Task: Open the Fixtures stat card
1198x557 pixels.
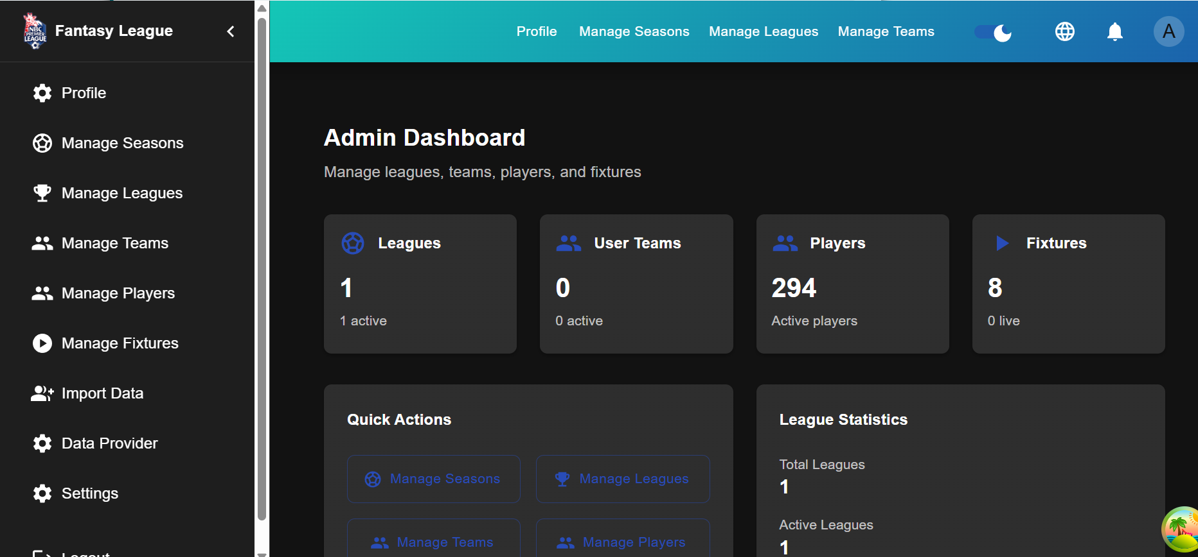Action: 1069,284
